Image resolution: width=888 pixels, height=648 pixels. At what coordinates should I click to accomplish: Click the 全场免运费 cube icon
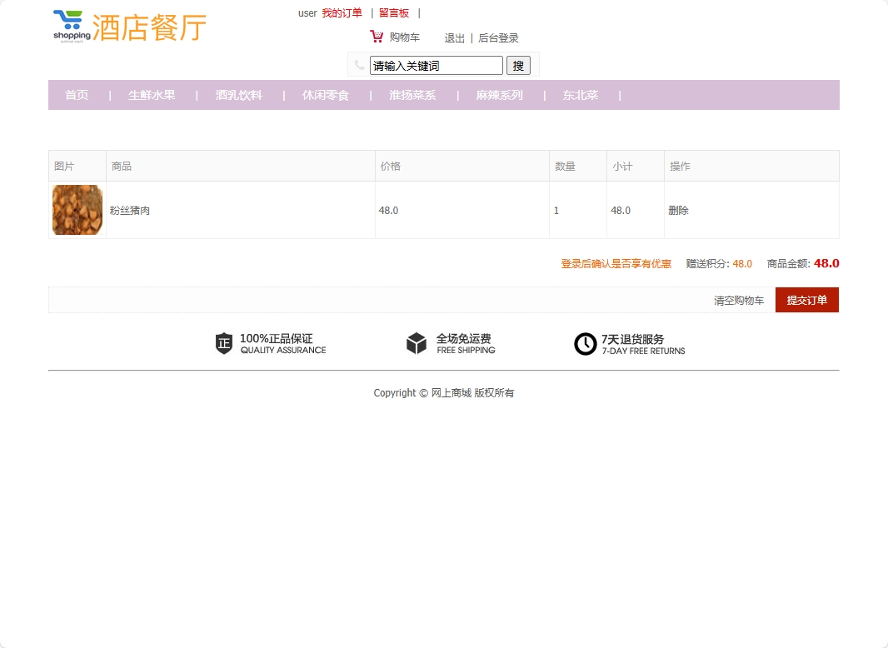tap(417, 342)
